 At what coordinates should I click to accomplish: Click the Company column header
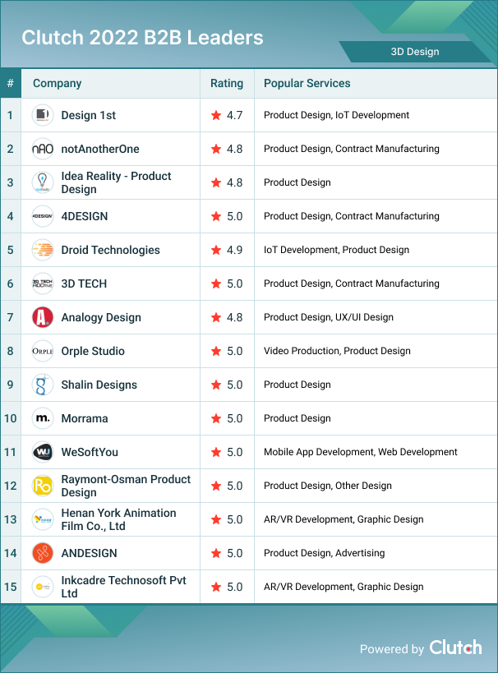58,83
